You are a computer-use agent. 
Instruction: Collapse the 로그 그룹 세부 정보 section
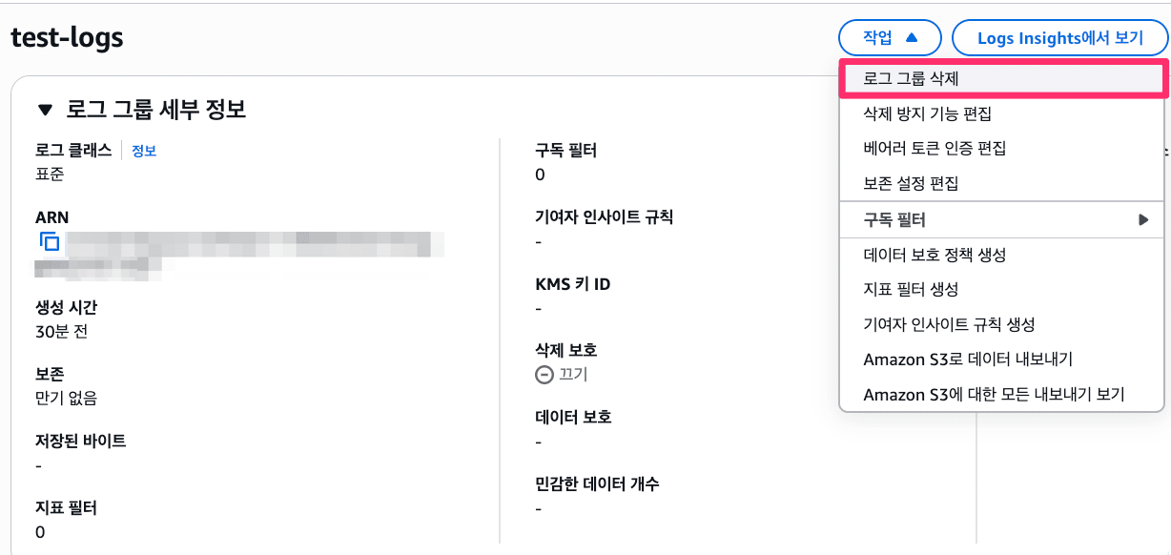pos(45,110)
